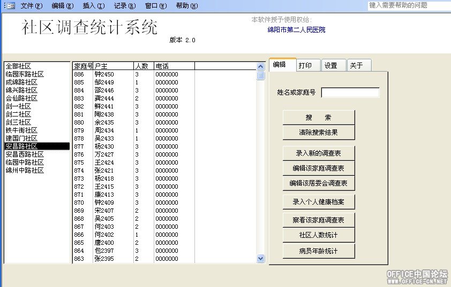
Task: Select 铁牛街社区 in community list
Action: coord(37,130)
